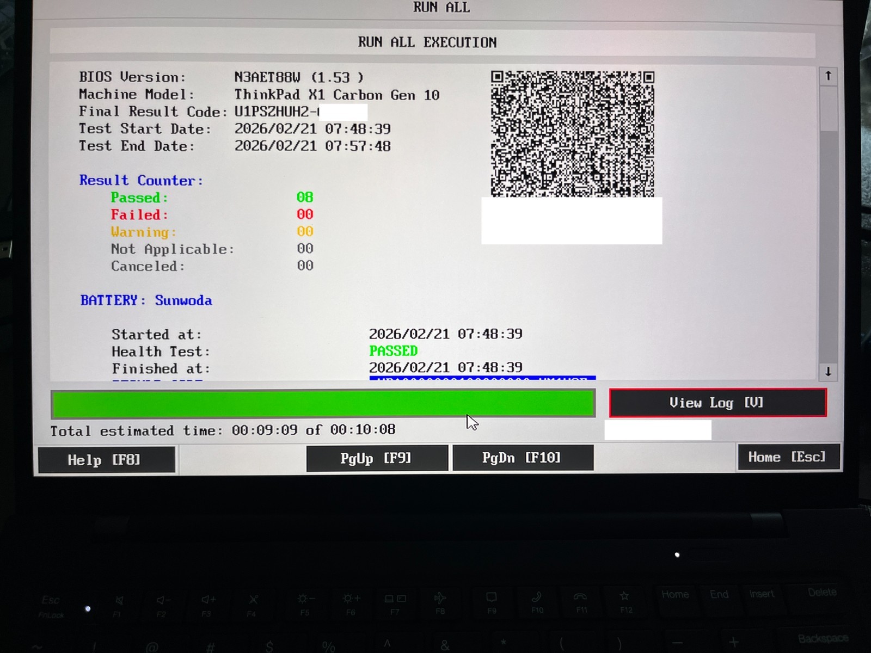Select ThinkPad X1 Carbon Gen 10 text
Image resolution: width=871 pixels, height=653 pixels.
click(x=337, y=95)
